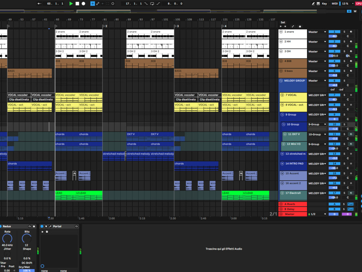Click the Set locator button
Screen dimensions: 362x272
[283, 22]
